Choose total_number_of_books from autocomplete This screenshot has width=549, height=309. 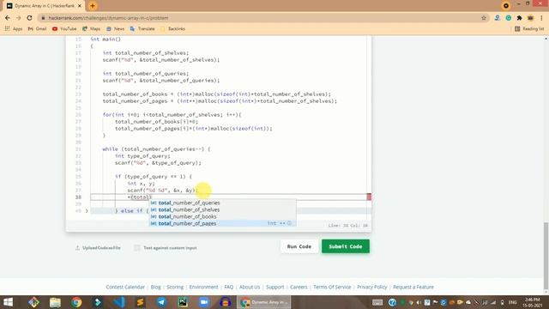pyautogui.click(x=223, y=216)
